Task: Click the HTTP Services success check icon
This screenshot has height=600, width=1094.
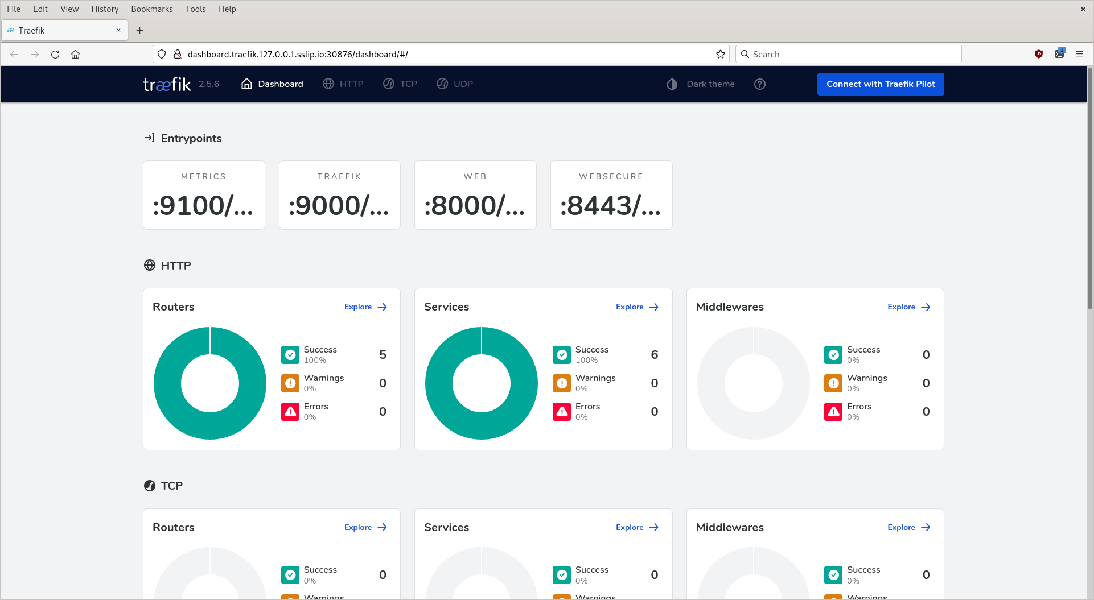Action: pos(562,355)
